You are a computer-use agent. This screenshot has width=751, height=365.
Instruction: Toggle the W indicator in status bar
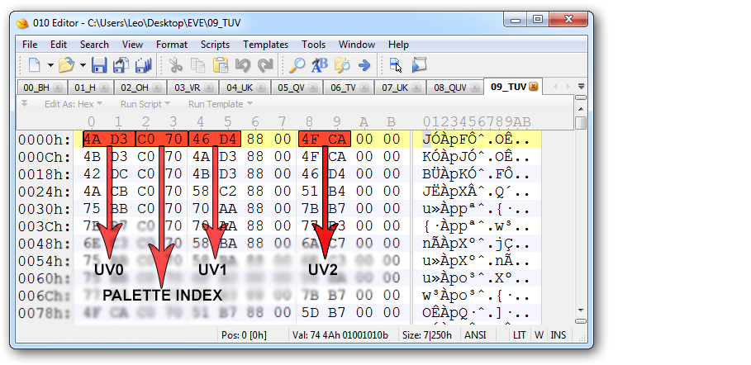(x=539, y=334)
